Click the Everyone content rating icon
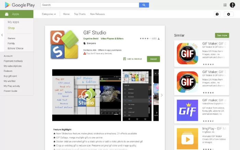The height and width of the screenshot is (150, 240). coord(84,43)
